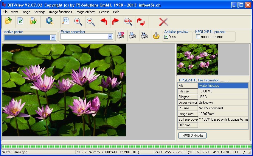The width and height of the screenshot is (253, 156).
Task: Expand the Active printer dropdown
Action: click(53, 38)
